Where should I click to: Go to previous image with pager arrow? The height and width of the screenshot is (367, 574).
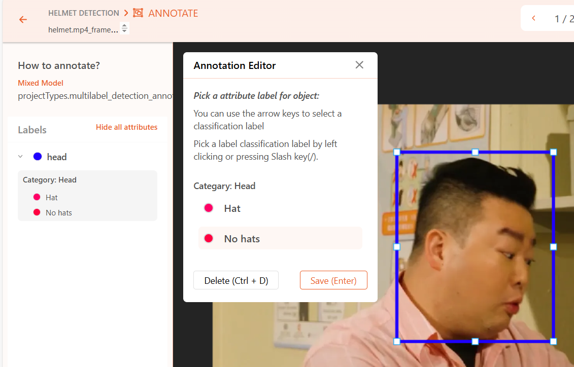pos(534,18)
